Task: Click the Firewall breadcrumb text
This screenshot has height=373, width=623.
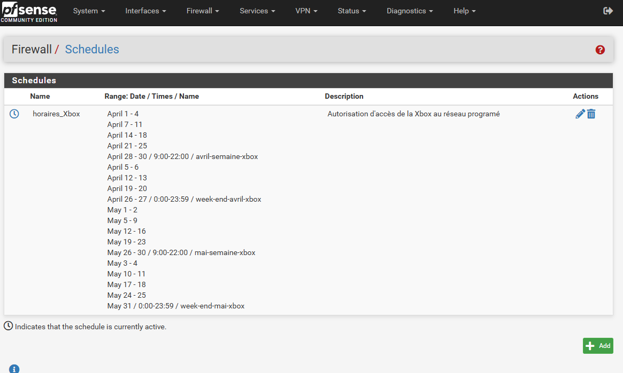Action: click(x=32, y=50)
